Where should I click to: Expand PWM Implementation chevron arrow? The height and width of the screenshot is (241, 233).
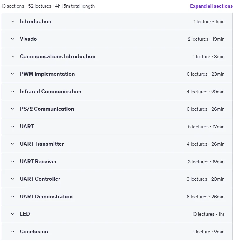pos(13,74)
